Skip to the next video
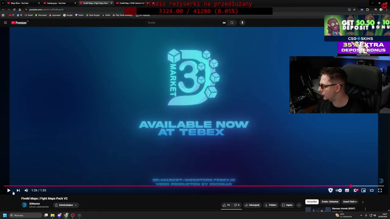The width and height of the screenshot is (390, 219). point(18,190)
